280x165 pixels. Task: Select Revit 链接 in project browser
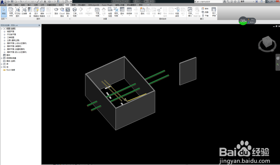click(x=11, y=70)
